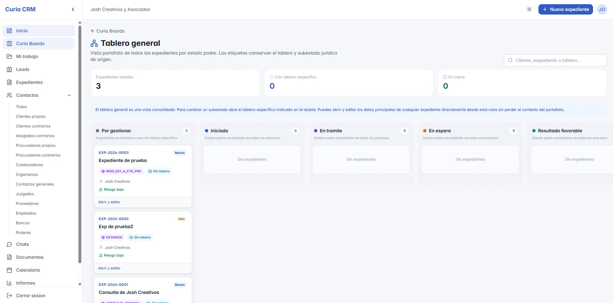Collapse the Contactos submenu chevron

pos(69,95)
